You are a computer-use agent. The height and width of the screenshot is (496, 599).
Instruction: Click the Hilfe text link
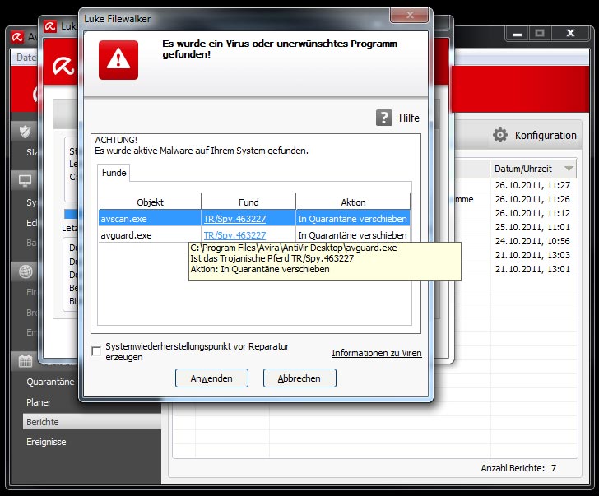(x=409, y=118)
